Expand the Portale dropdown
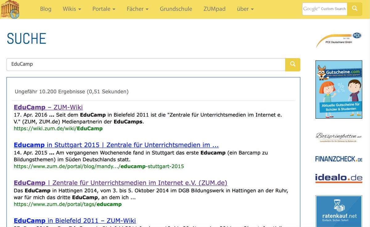 click(104, 9)
